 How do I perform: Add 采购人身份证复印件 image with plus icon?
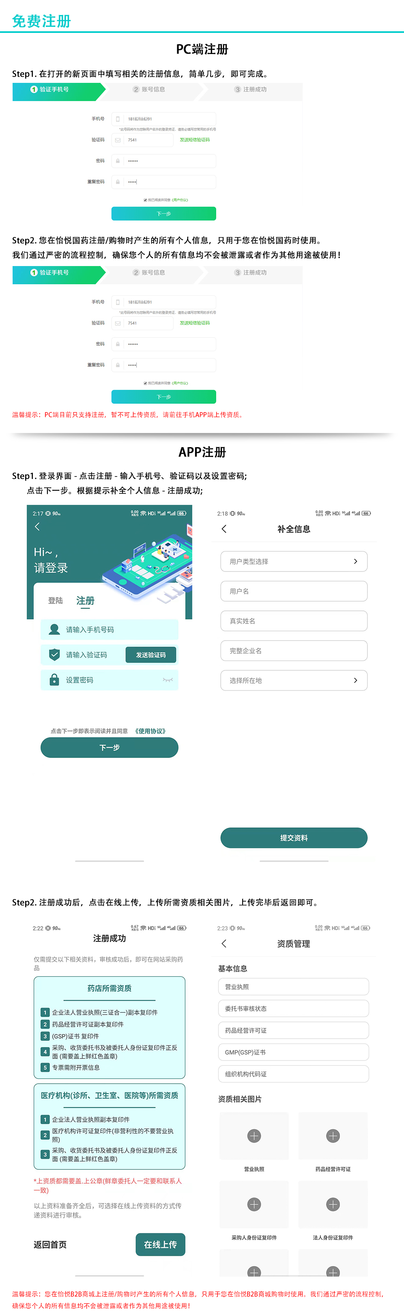tap(254, 1204)
